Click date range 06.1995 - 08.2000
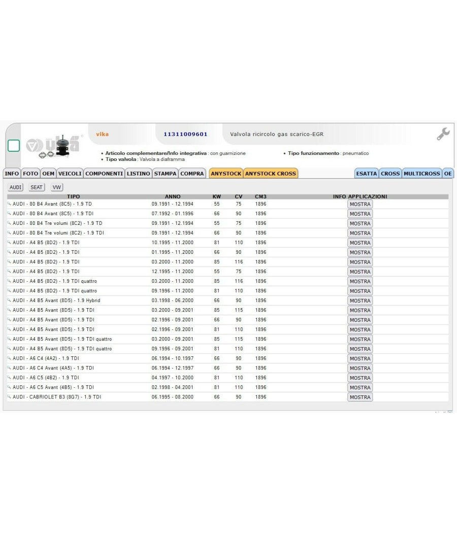457x533 pixels. pos(173,396)
